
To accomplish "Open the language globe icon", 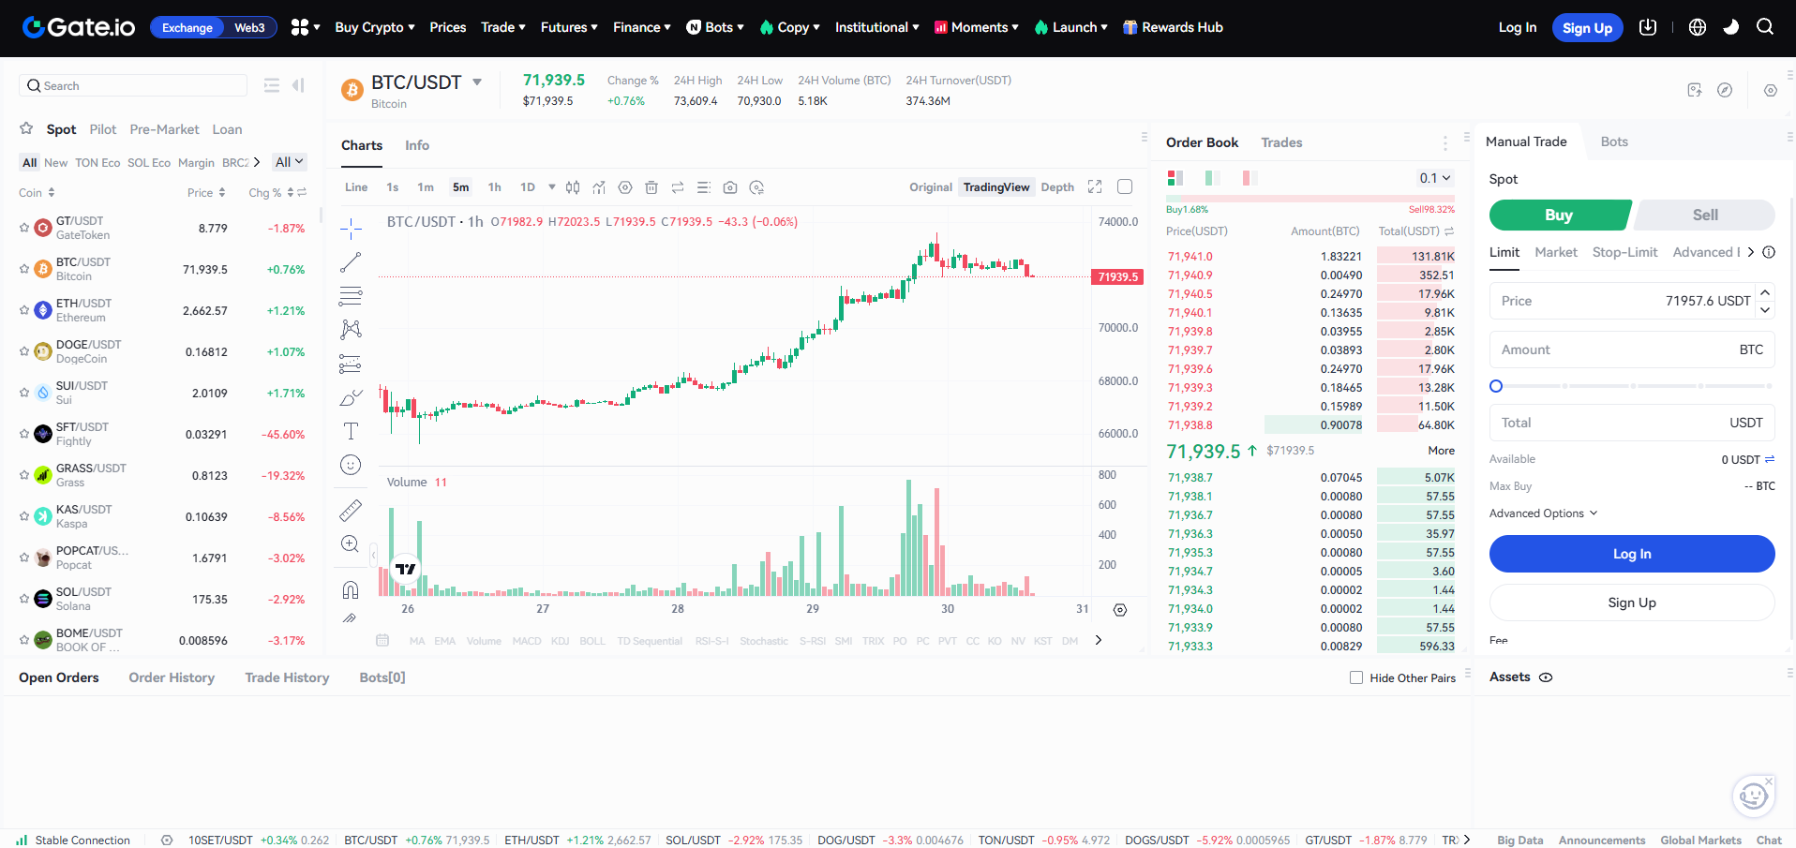I will tap(1698, 27).
